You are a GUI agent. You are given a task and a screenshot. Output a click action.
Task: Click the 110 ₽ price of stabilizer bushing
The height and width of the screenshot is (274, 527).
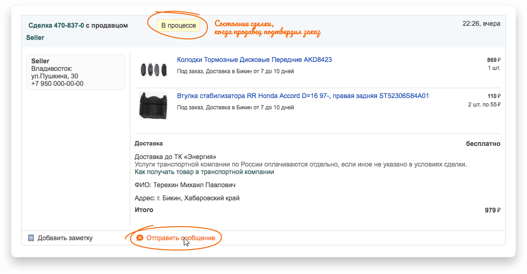coord(493,96)
